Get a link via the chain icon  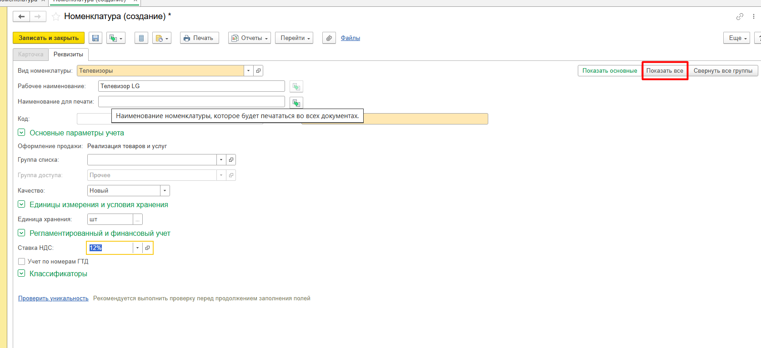(x=740, y=17)
